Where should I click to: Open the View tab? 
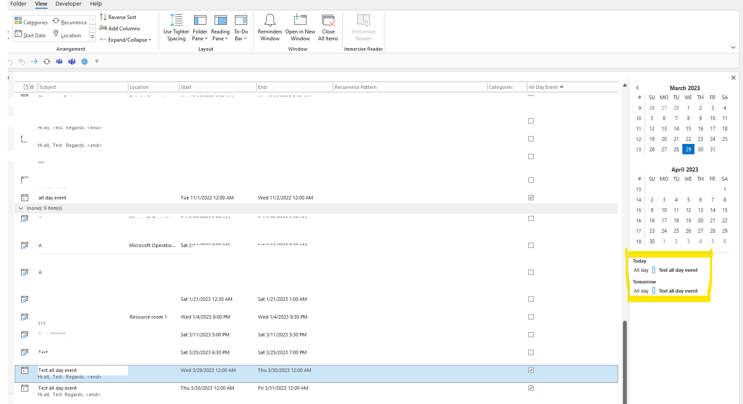click(41, 4)
